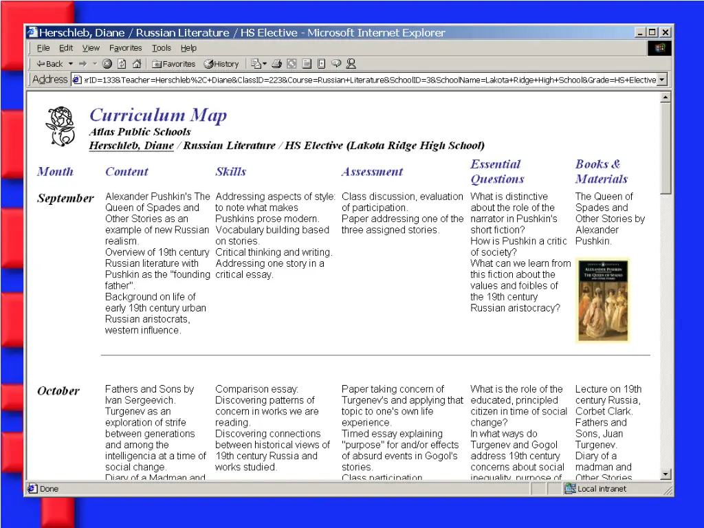Image resolution: width=704 pixels, height=528 pixels.
Task: Click the September month label
Action: [65, 198]
